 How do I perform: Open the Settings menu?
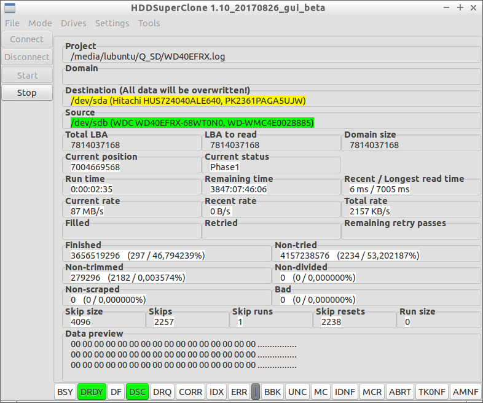(112, 23)
